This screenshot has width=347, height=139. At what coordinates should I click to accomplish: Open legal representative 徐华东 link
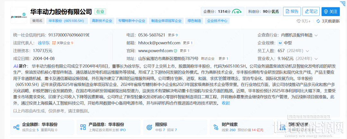pyautogui.click(x=44, y=43)
